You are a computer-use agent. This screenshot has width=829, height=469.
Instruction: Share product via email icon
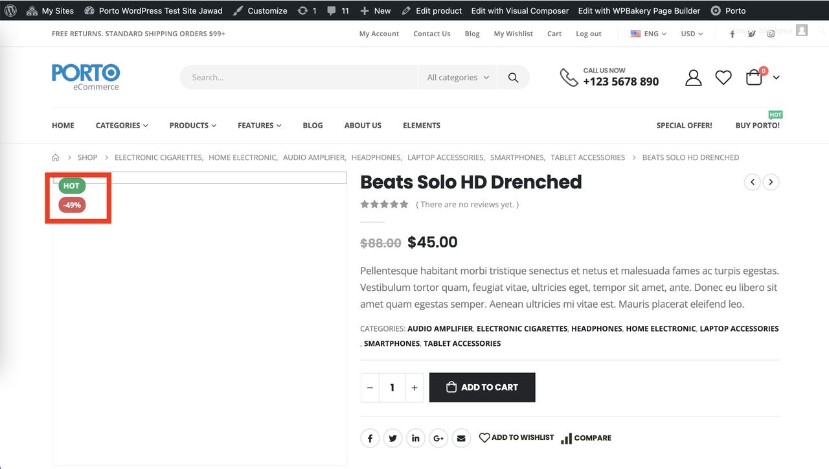(x=461, y=439)
